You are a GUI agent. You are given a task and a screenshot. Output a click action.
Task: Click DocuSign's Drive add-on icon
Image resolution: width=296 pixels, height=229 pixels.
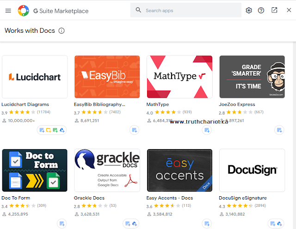279,224
